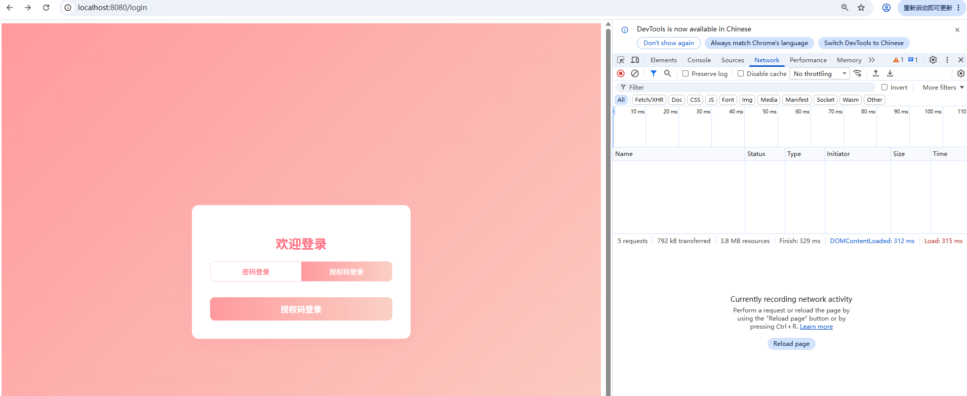967x396 pixels.
Task: Dismiss the DevTools language notification
Action: (x=957, y=30)
